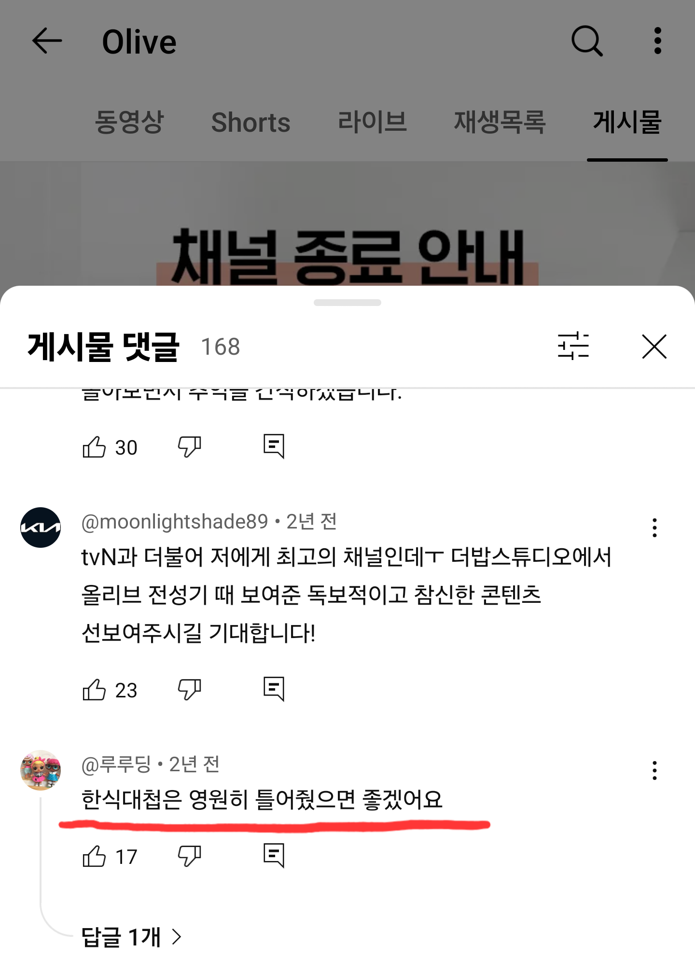The width and height of the screenshot is (695, 972).
Task: Like the comment with 30 likes
Action: [94, 447]
